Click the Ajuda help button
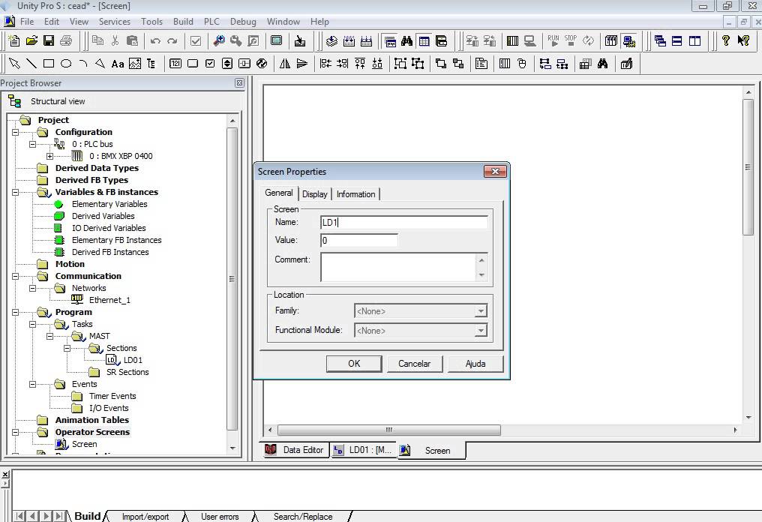 pos(475,364)
